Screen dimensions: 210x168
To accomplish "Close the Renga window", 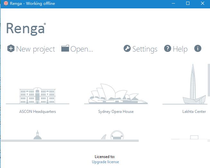I will [203, 3].
